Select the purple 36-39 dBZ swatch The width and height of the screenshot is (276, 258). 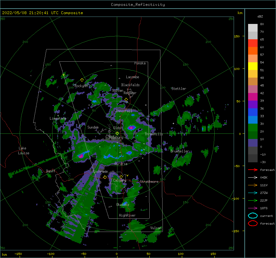[x=253, y=104]
